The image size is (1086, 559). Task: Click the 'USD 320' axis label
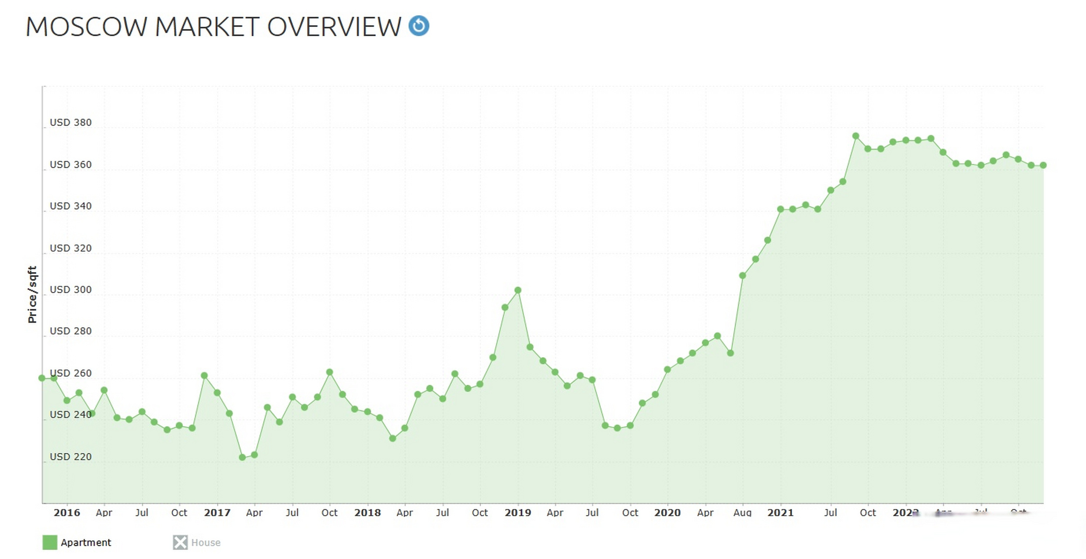tap(71, 248)
